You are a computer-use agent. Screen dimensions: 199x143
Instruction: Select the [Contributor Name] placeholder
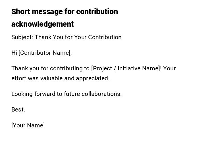tap(45, 53)
